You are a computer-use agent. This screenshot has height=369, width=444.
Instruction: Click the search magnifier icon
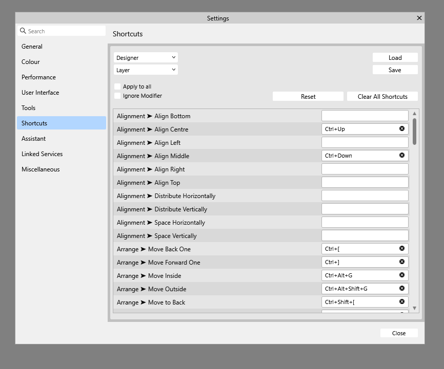pyautogui.click(x=23, y=31)
